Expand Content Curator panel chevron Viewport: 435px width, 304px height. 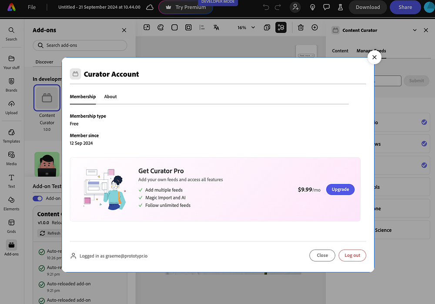click(415, 30)
